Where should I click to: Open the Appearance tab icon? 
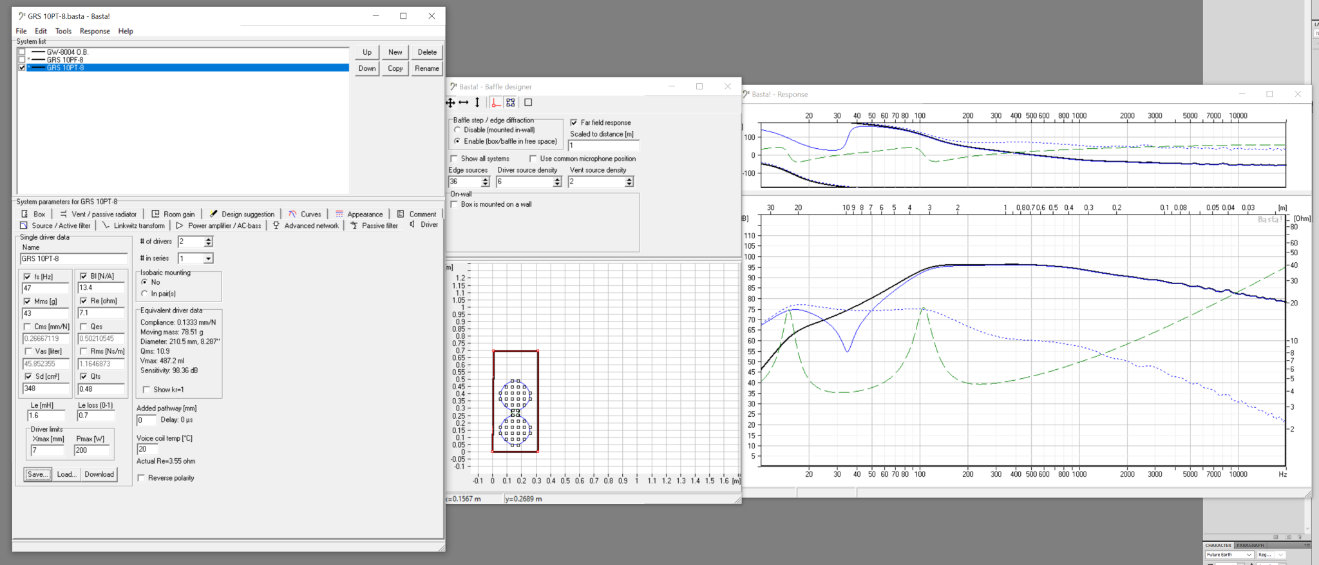[339, 214]
